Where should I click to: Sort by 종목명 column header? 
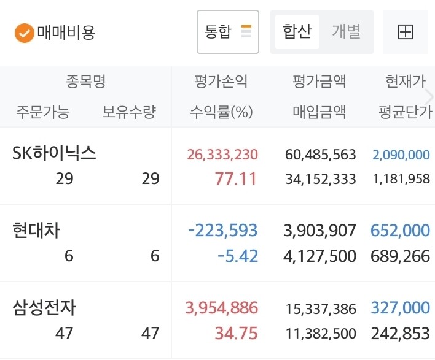point(85,82)
